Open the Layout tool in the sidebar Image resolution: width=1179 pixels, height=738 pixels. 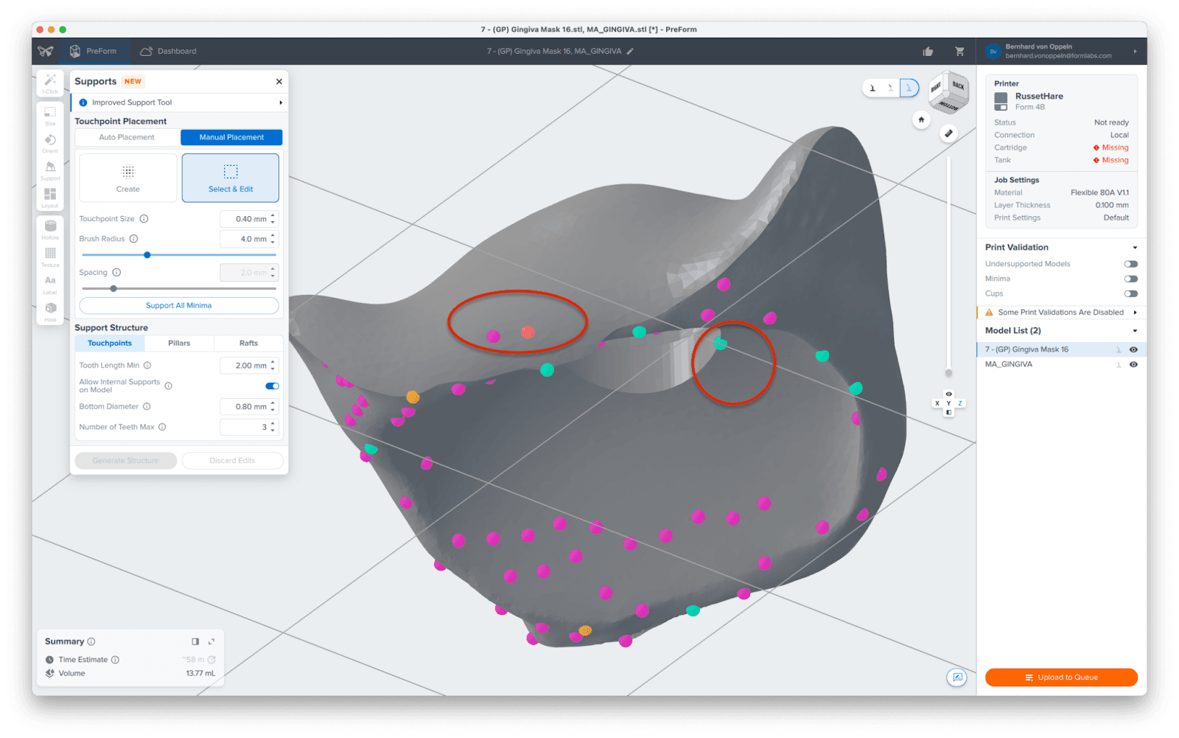coord(50,195)
